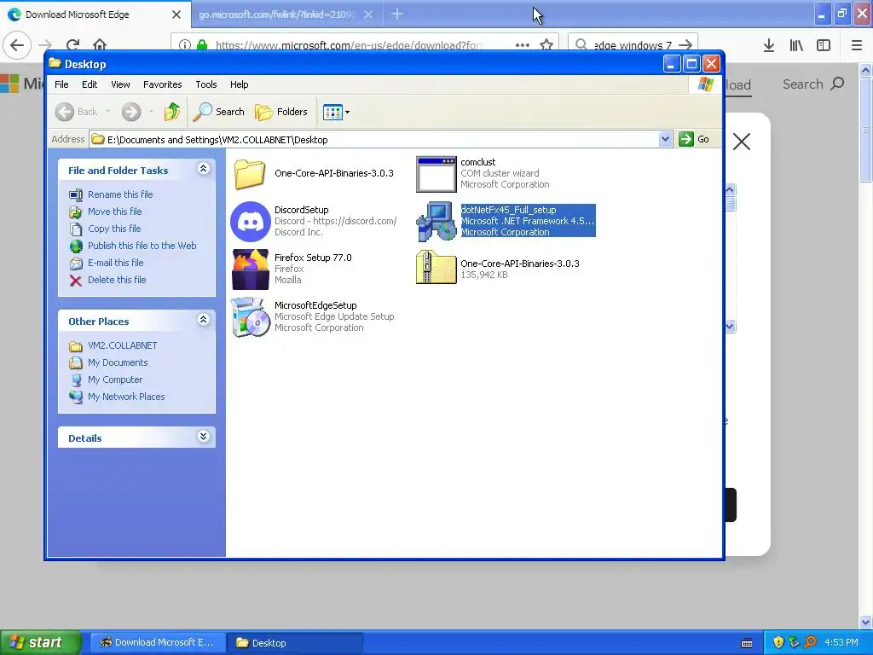Select the DiscordSetup installer icon
The height and width of the screenshot is (655, 873).
[x=250, y=222]
